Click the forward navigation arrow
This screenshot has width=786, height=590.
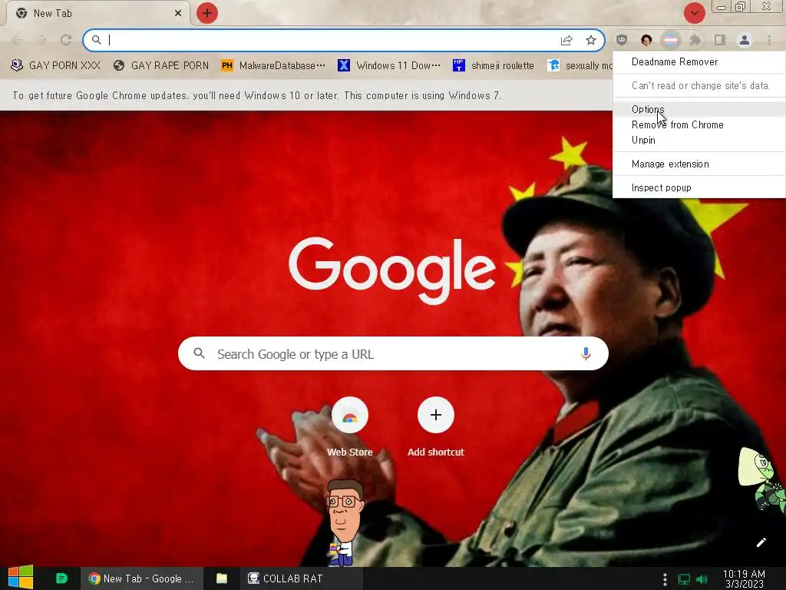click(41, 40)
